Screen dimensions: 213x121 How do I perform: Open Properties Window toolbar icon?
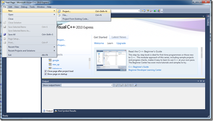tap(148, 11)
